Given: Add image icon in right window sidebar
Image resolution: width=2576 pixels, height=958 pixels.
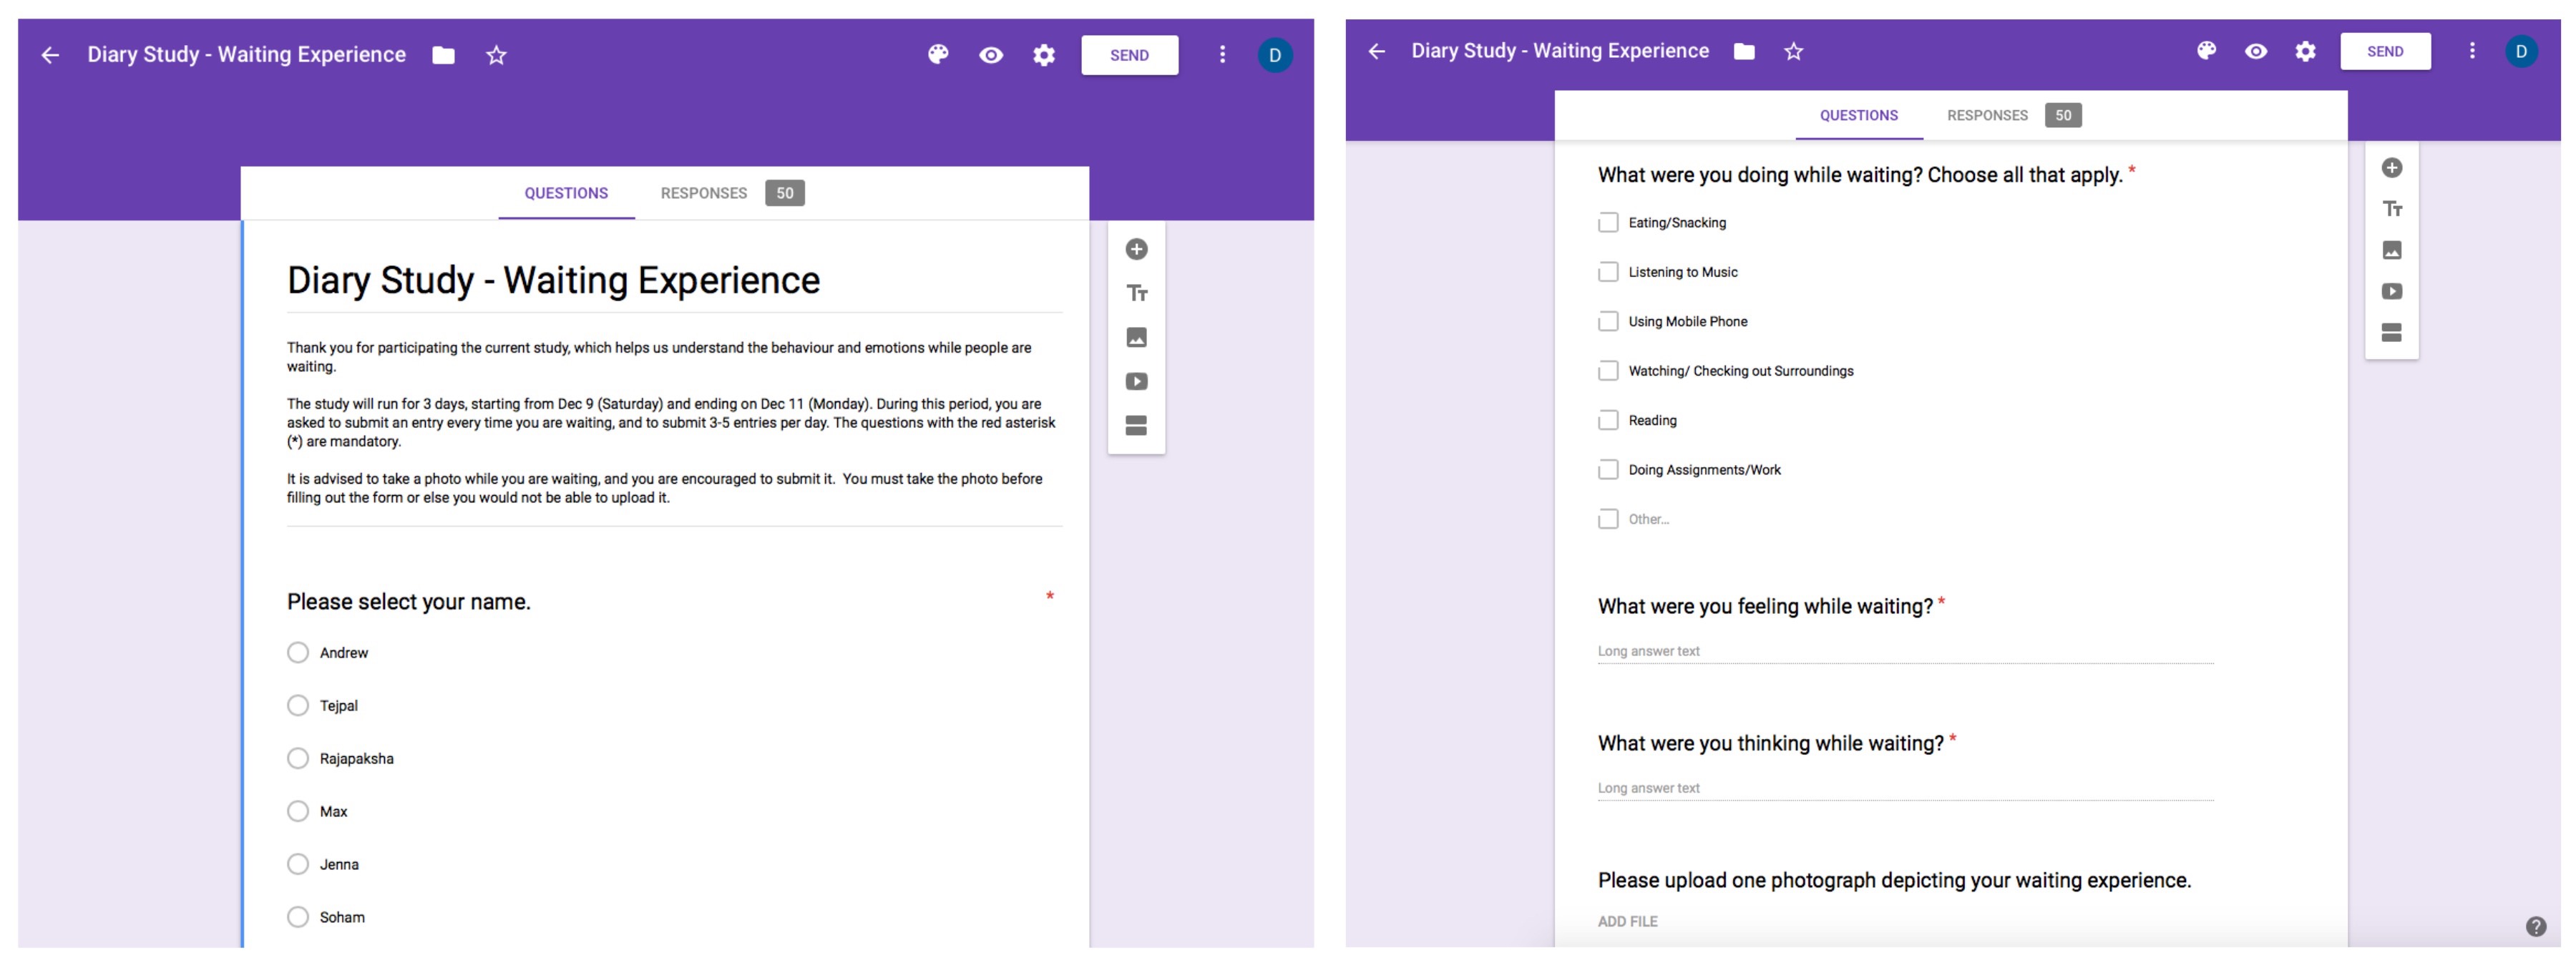Looking at the screenshot, I should click(x=2391, y=250).
